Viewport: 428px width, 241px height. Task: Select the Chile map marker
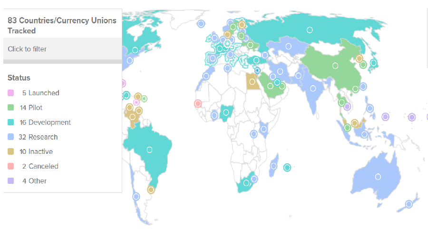pyautogui.click(x=136, y=196)
